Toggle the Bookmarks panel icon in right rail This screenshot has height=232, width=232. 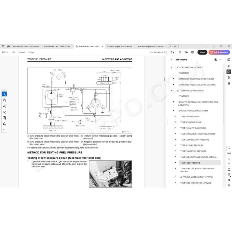point(229,72)
